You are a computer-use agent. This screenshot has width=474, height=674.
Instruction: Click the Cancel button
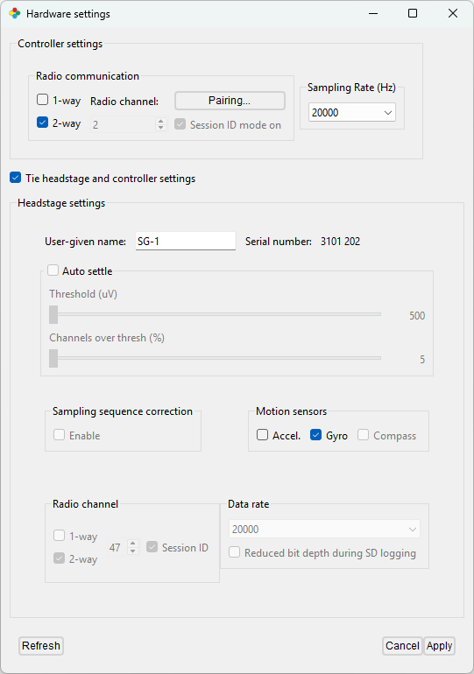click(x=402, y=646)
